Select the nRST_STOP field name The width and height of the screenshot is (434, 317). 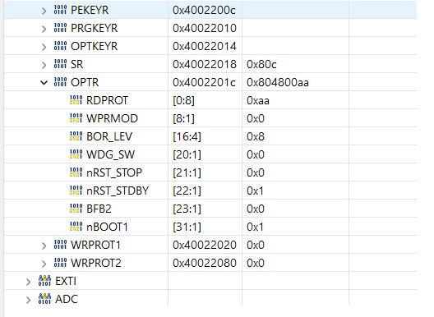114,172
